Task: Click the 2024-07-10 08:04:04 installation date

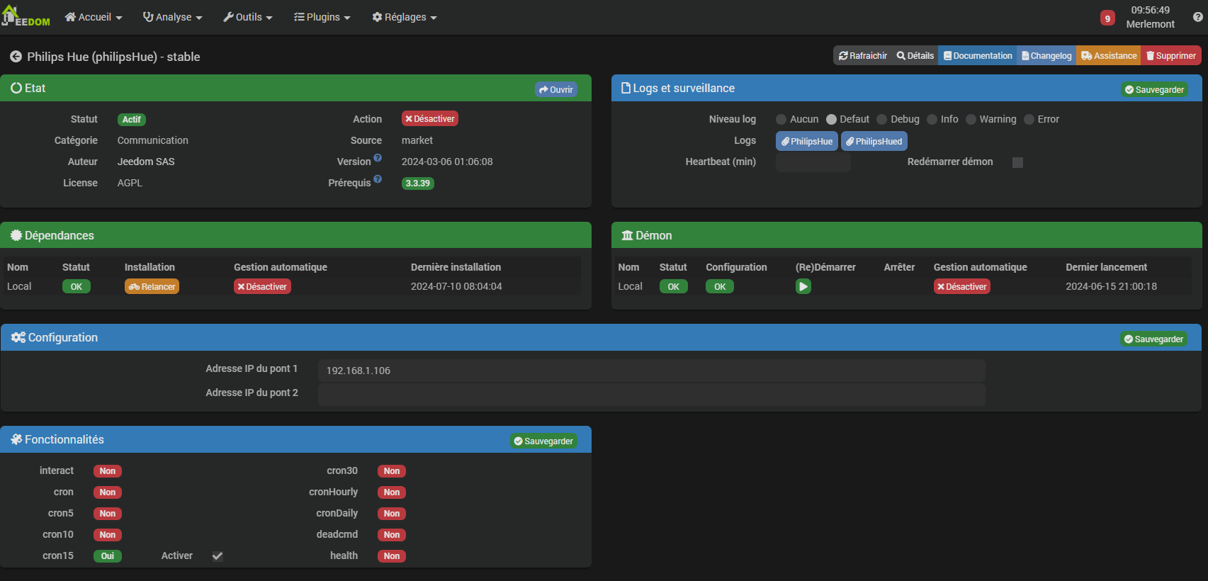Action: [456, 286]
